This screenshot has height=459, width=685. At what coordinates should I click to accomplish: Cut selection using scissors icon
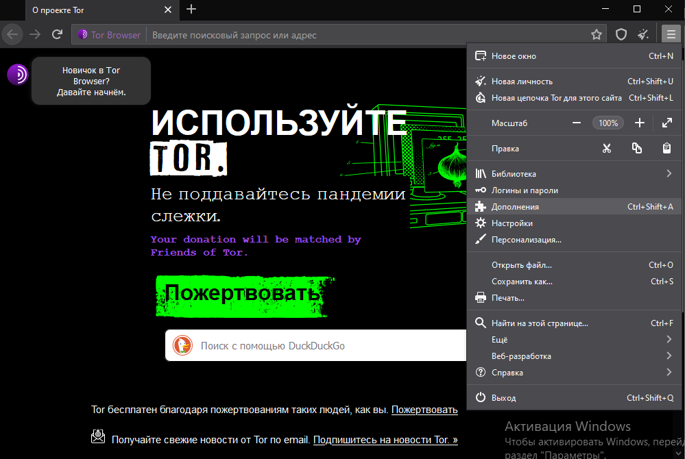pos(607,149)
